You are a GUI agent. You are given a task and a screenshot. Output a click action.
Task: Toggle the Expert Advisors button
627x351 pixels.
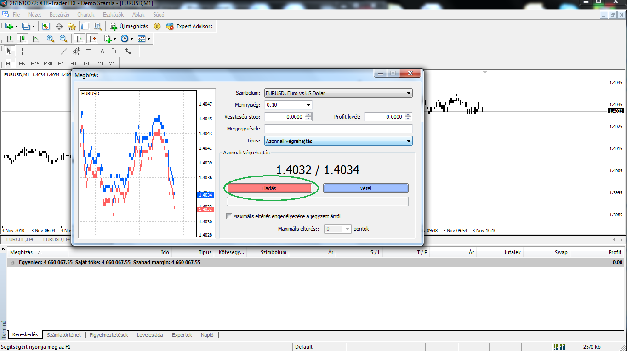coord(189,26)
